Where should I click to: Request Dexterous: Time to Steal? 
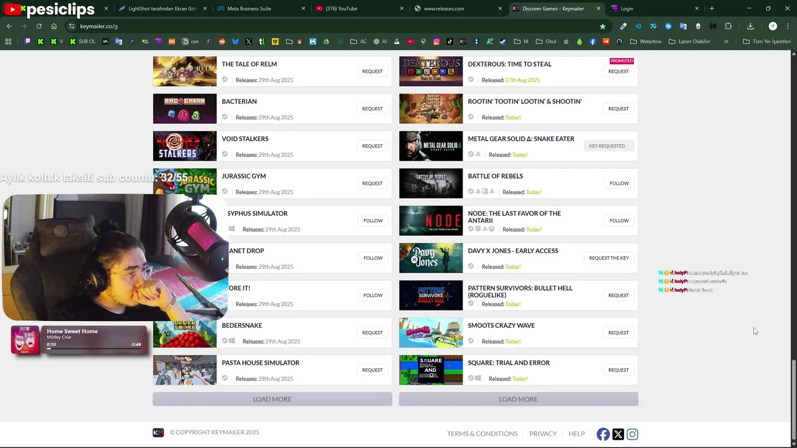[618, 72]
